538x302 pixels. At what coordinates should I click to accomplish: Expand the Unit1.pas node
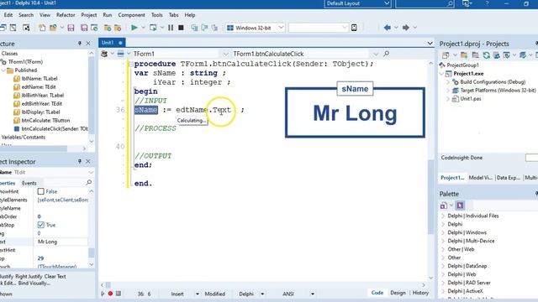(448, 99)
